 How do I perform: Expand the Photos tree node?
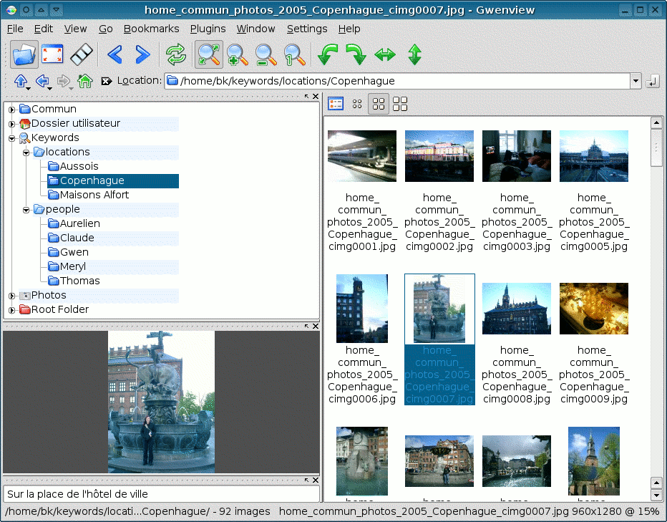[x=12, y=296]
